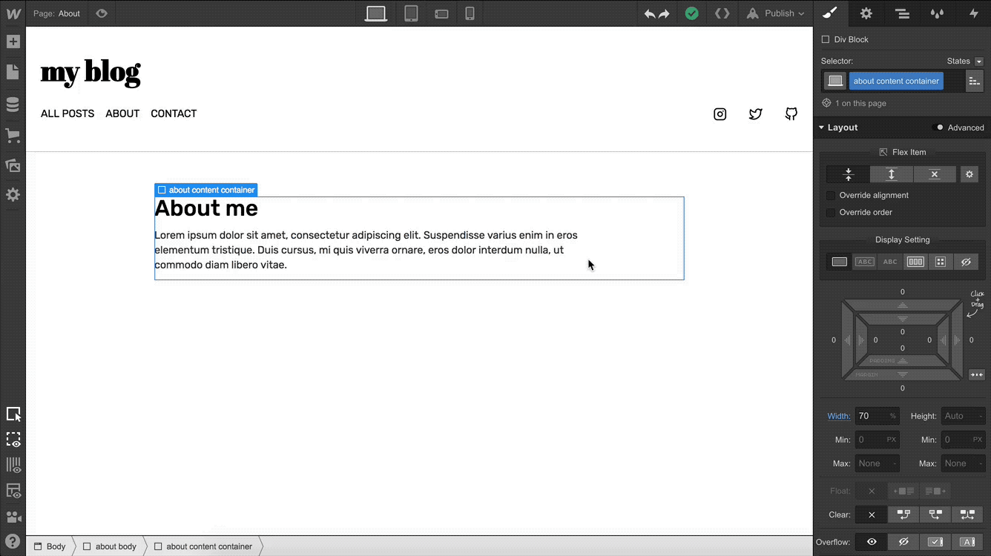
Task: Open the Publish dropdown
Action: (x=775, y=13)
